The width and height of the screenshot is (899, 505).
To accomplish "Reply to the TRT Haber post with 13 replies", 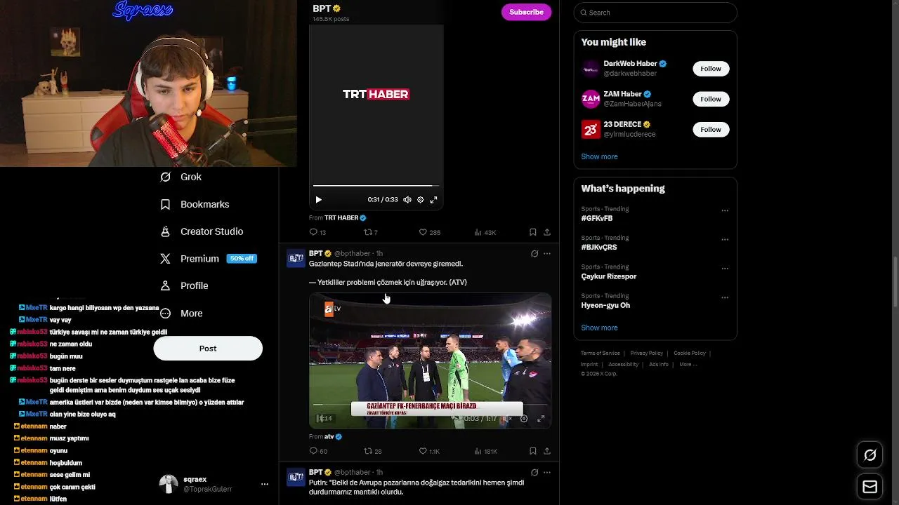I will pyautogui.click(x=317, y=232).
